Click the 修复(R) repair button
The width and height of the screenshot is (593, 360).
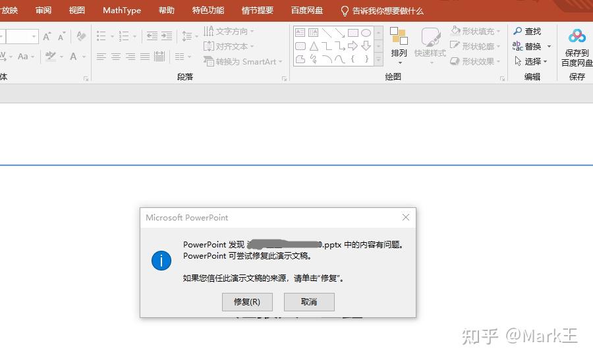tap(247, 302)
